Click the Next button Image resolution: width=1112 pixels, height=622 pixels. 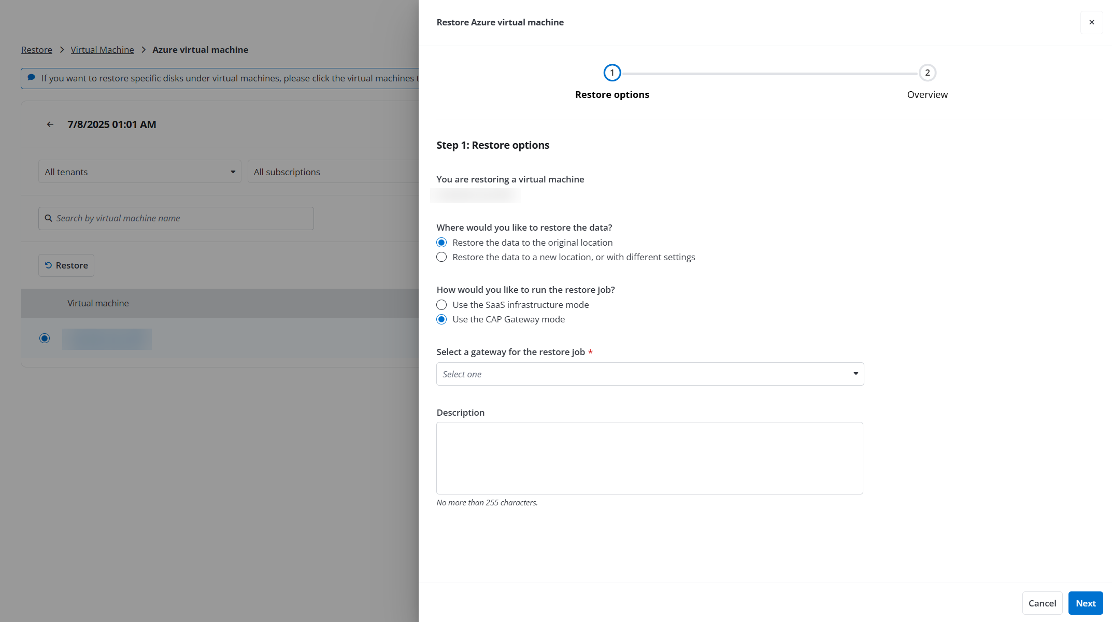[1085, 603]
